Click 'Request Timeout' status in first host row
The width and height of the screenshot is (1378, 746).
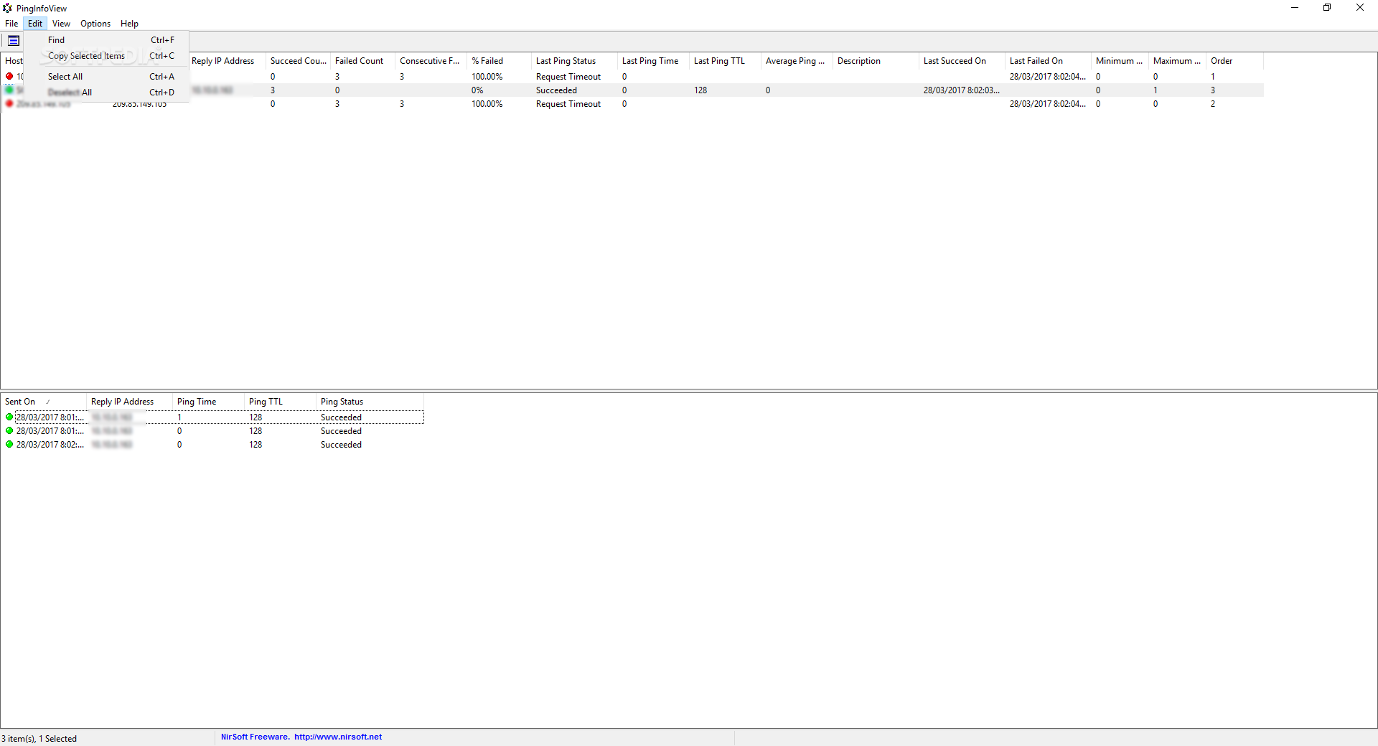(x=568, y=77)
